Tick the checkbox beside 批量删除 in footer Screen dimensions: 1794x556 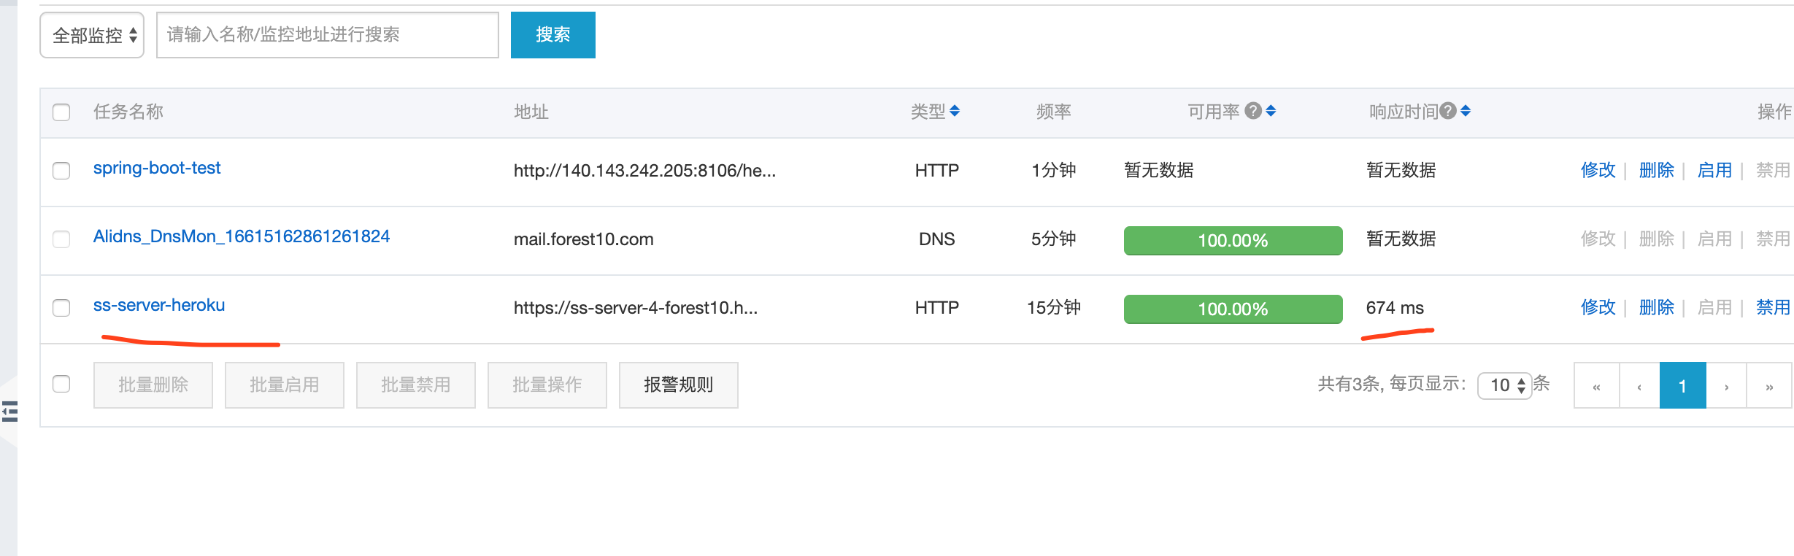tap(61, 384)
